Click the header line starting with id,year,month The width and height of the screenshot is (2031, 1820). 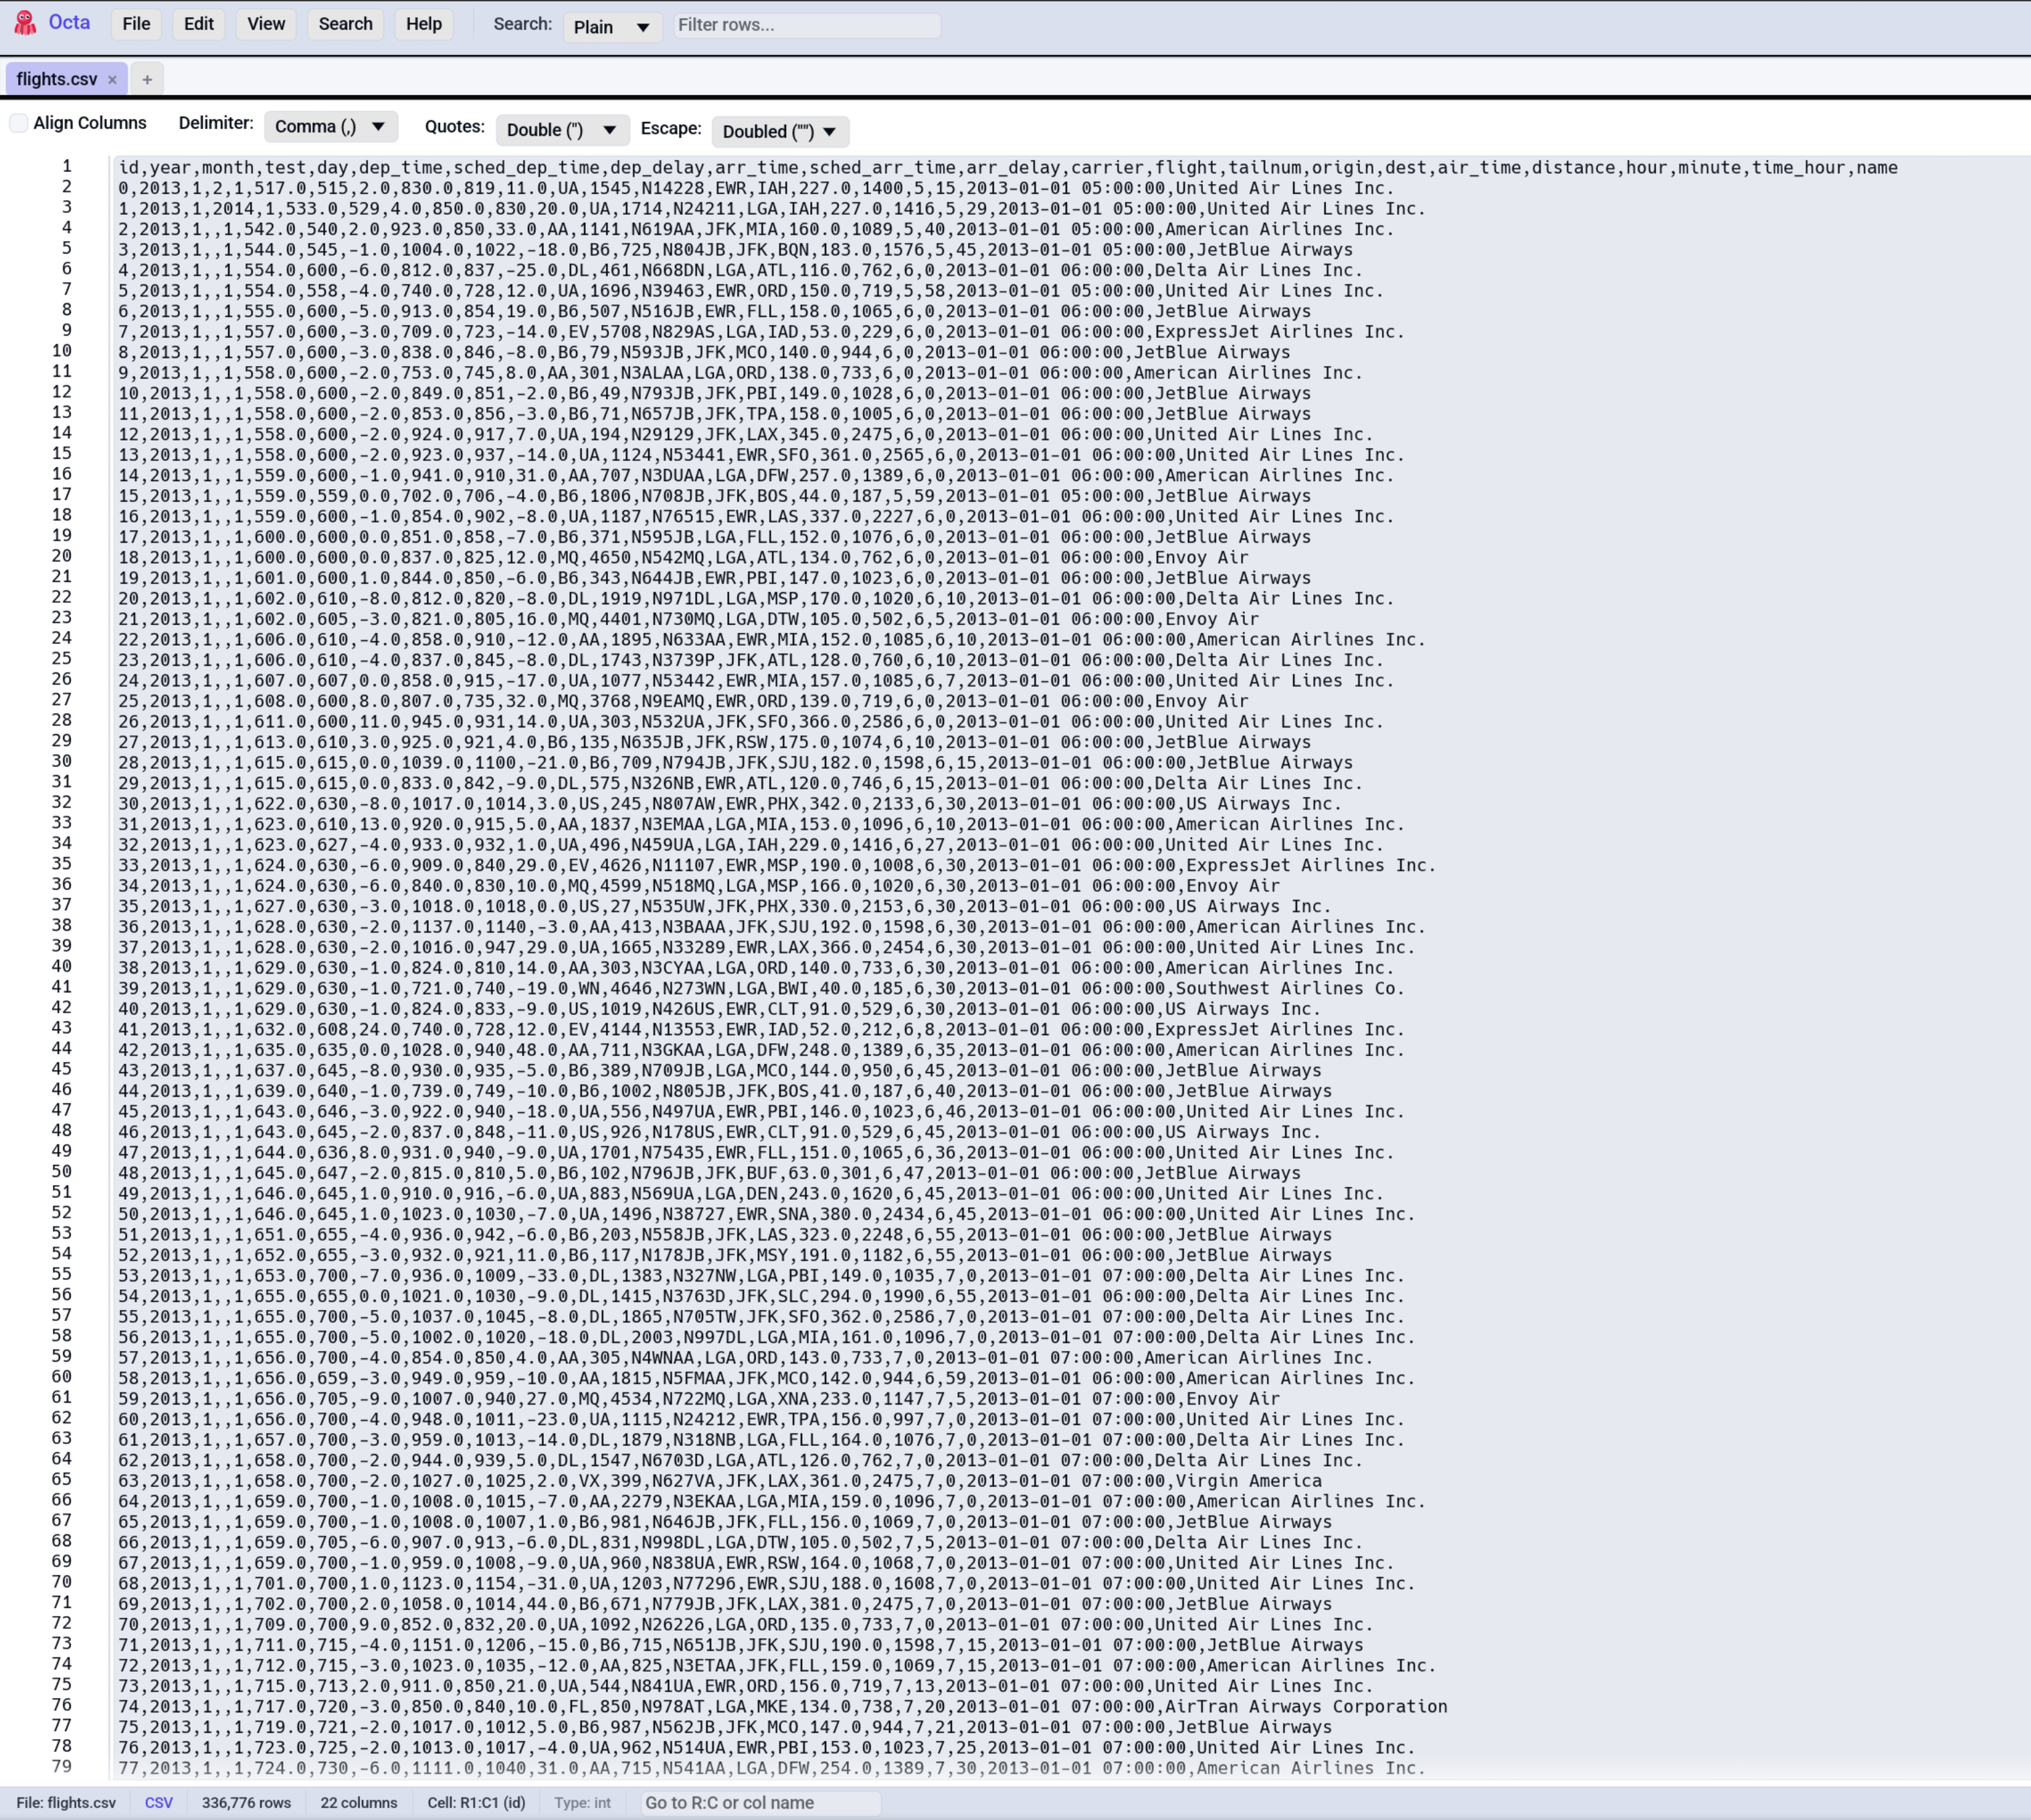1008,168
